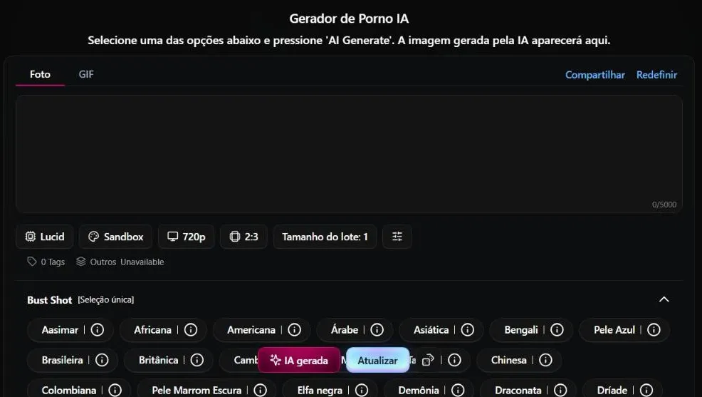Click the Compartilhar link
The width and height of the screenshot is (702, 397).
[595, 75]
